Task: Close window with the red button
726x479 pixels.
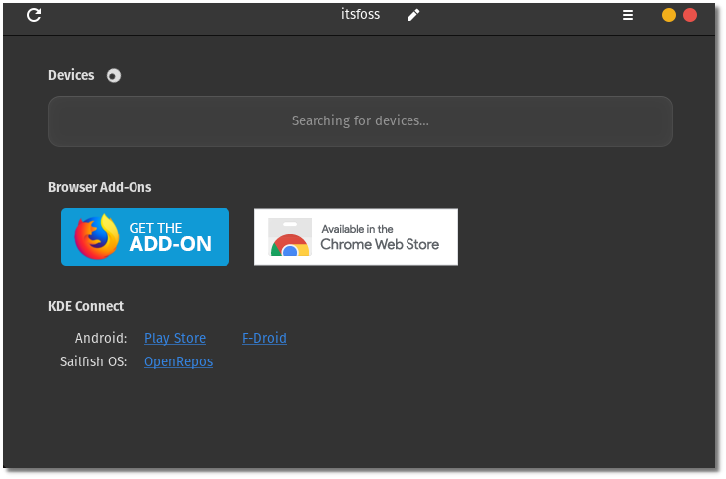Action: point(690,15)
